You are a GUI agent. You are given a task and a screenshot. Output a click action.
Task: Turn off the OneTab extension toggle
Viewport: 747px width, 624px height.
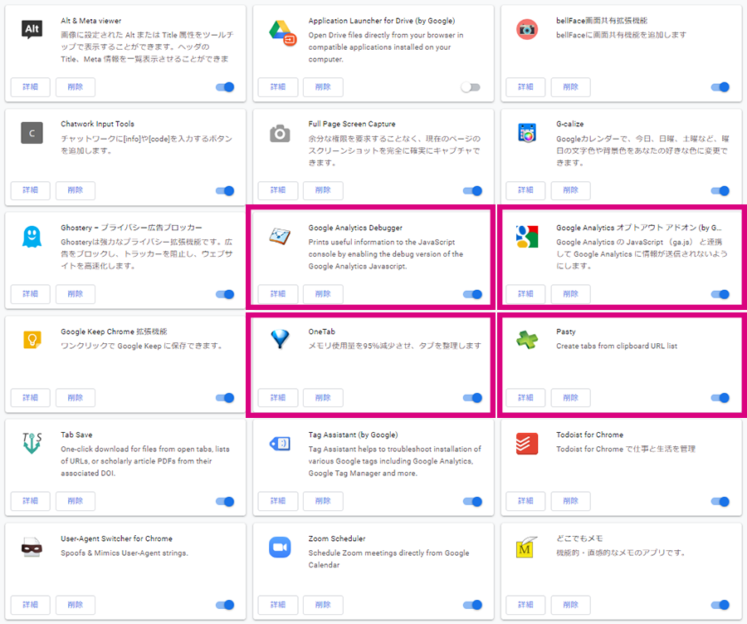coord(472,397)
